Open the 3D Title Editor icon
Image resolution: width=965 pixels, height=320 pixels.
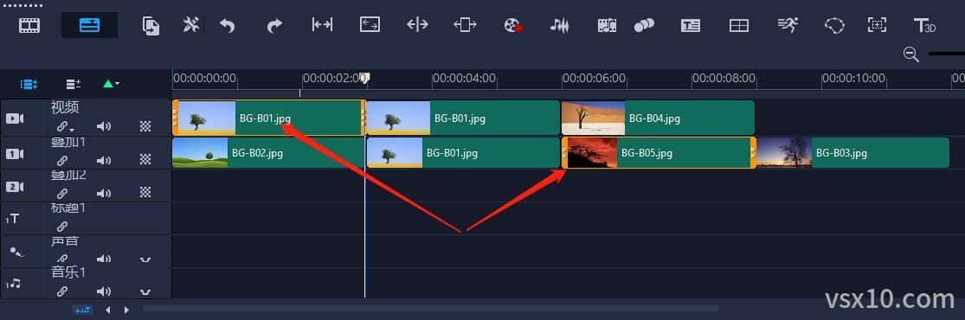pos(924,25)
